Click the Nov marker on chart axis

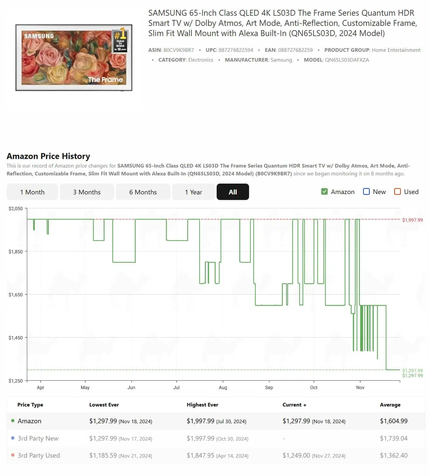[x=360, y=387]
